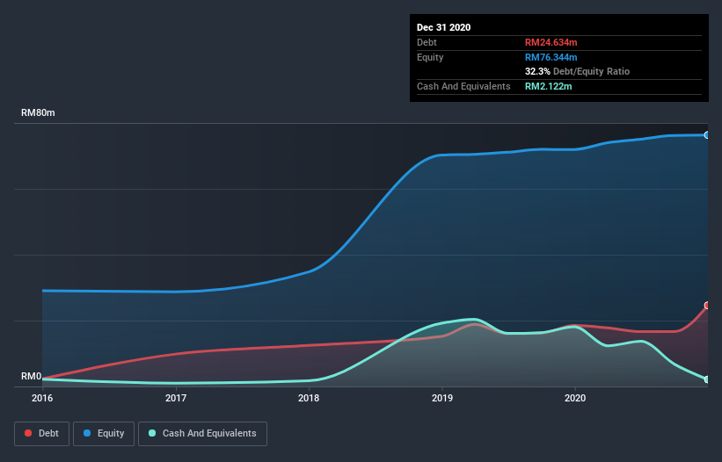Click the teal Cash And Equivalents legend dot
Viewport: 722px width, 462px height.
pos(152,433)
